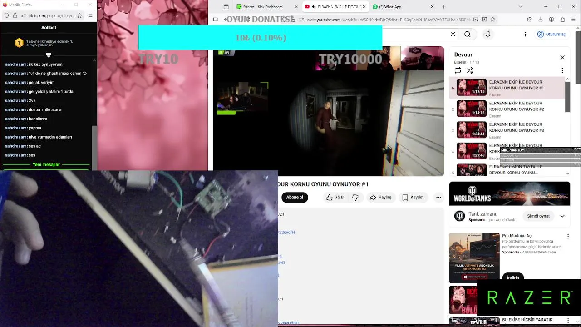Open options for the Pro Modunu Aç ad
Image resolution: width=581 pixels, height=327 pixels.
tap(568, 236)
